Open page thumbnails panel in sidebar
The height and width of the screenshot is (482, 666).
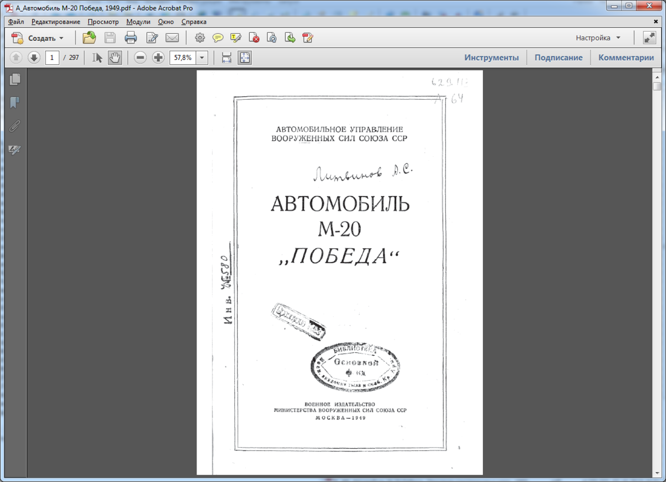15,79
